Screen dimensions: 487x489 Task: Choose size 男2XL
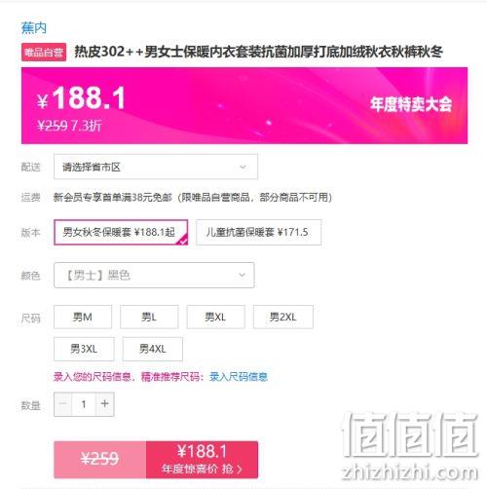coord(283,317)
